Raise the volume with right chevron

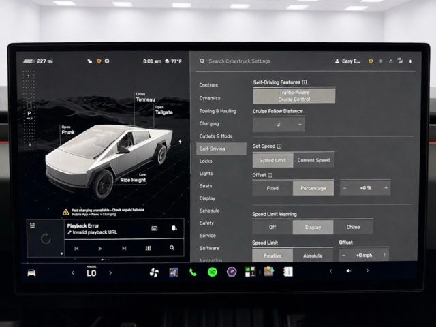[367, 270]
